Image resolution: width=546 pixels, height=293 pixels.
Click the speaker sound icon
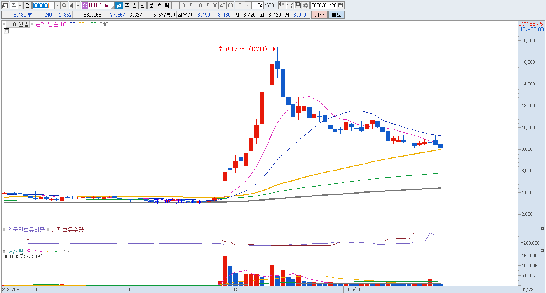pyautogui.click(x=72, y=5)
